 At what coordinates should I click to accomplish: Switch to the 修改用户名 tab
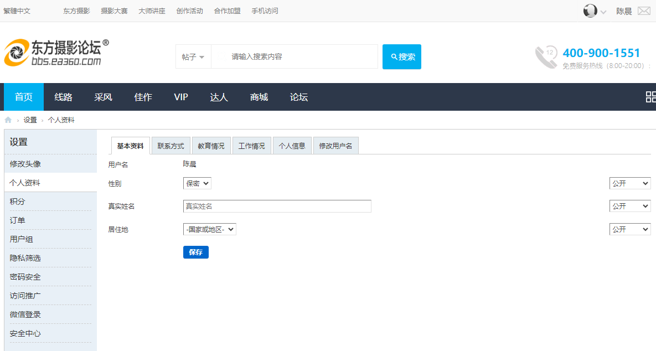click(335, 146)
